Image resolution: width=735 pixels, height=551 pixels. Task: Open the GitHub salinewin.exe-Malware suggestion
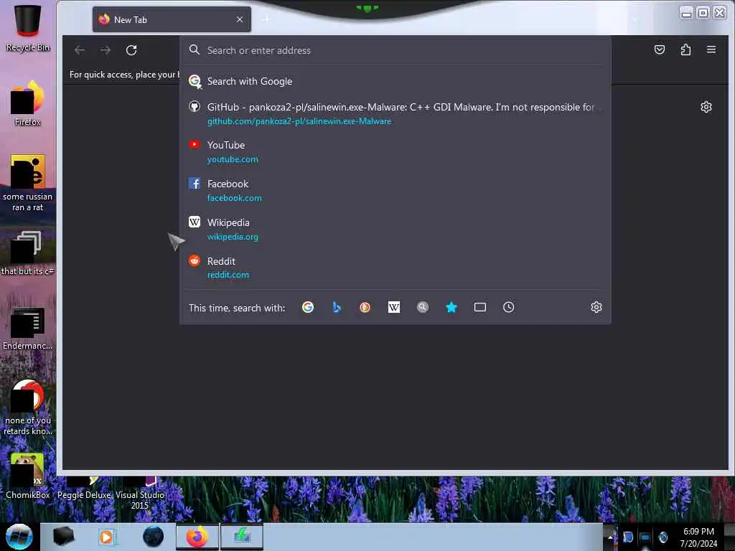pyautogui.click(x=395, y=114)
